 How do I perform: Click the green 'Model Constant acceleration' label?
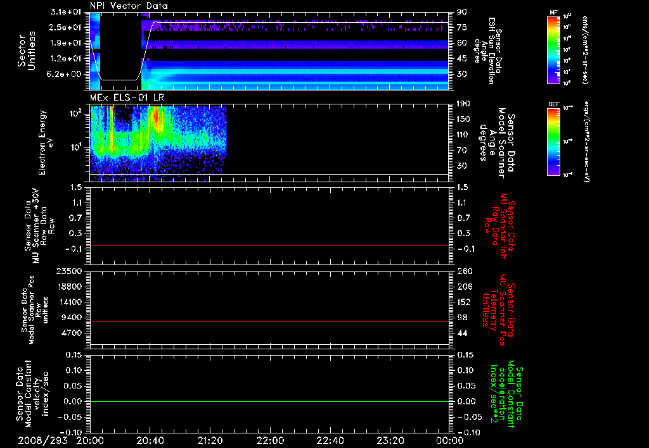point(506,394)
